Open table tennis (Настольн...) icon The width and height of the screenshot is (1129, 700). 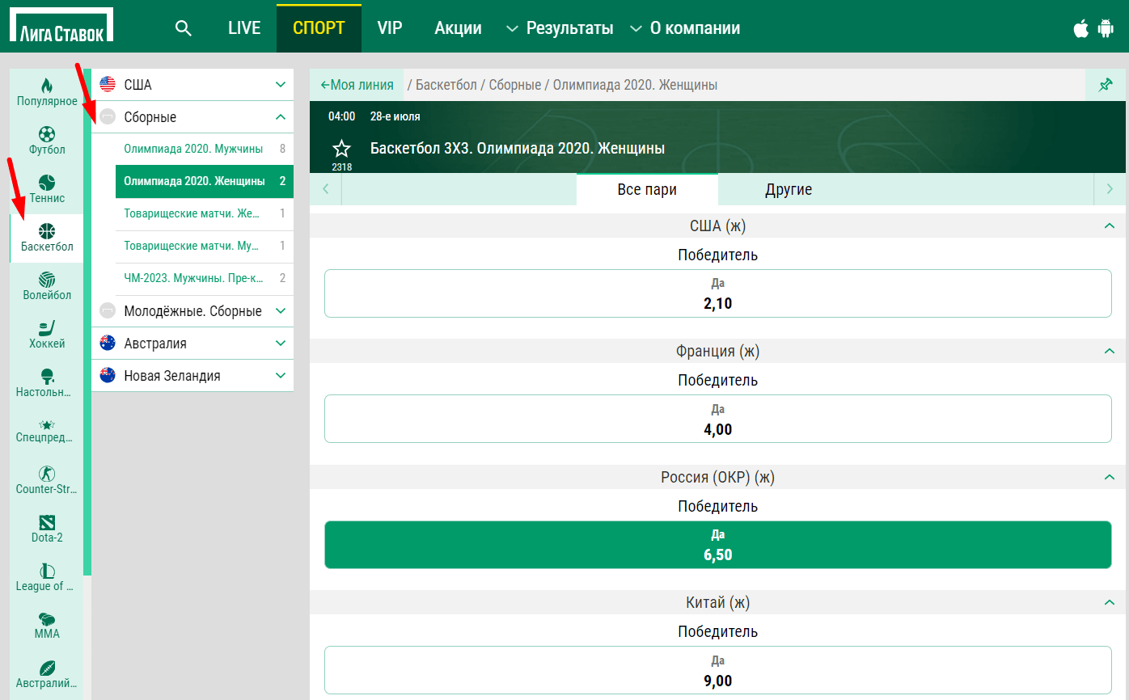click(x=47, y=376)
